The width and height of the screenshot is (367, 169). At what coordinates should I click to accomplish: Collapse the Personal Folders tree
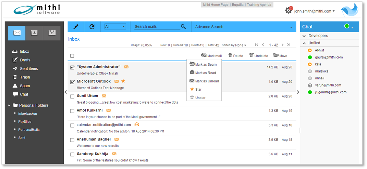9,105
